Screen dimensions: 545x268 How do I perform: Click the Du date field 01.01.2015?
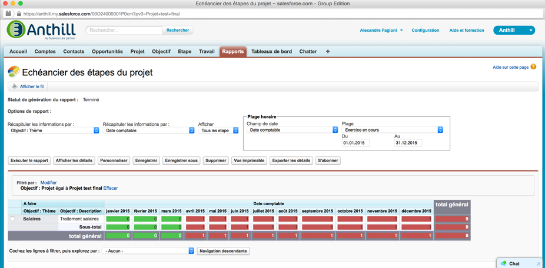[356, 143]
